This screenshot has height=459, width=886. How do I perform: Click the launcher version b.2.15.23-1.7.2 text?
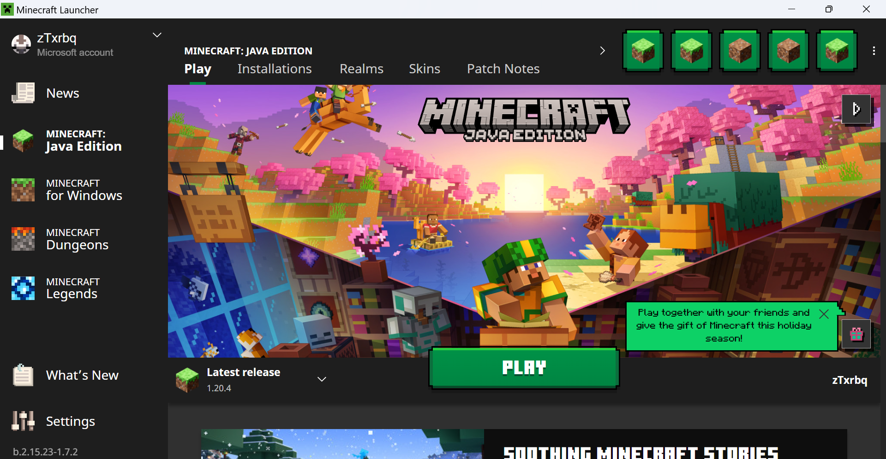(45, 452)
